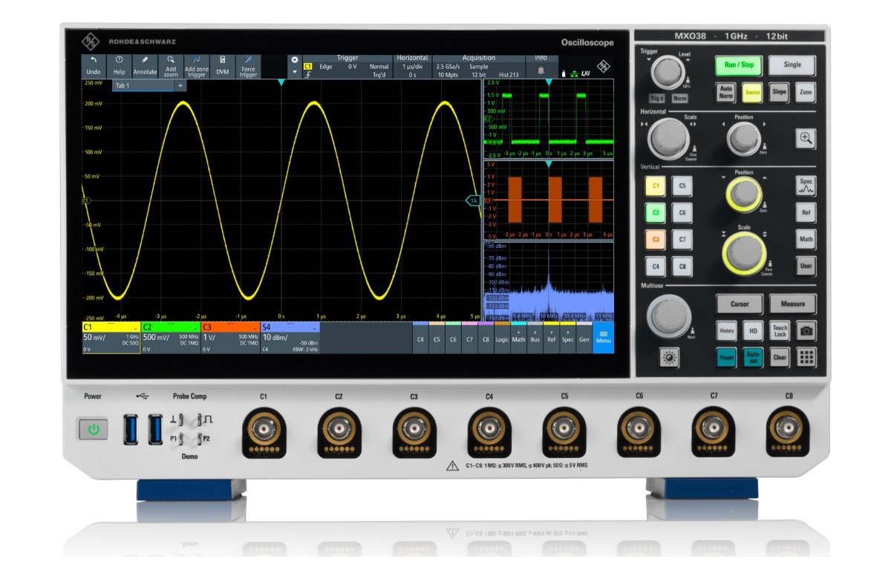This screenshot has height=579, width=891.
Task: Tap the trigger position marker atop the waveform
Action: 281,82
